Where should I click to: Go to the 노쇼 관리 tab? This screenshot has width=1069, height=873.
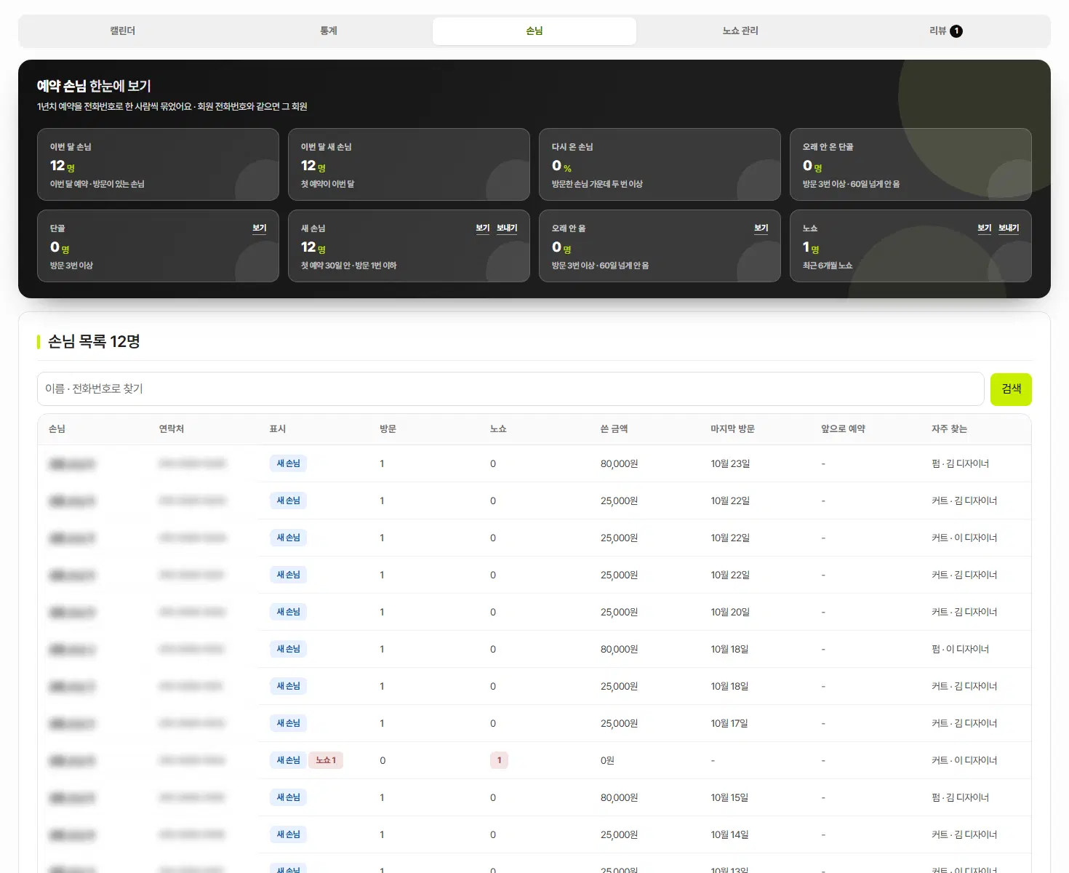coord(740,31)
